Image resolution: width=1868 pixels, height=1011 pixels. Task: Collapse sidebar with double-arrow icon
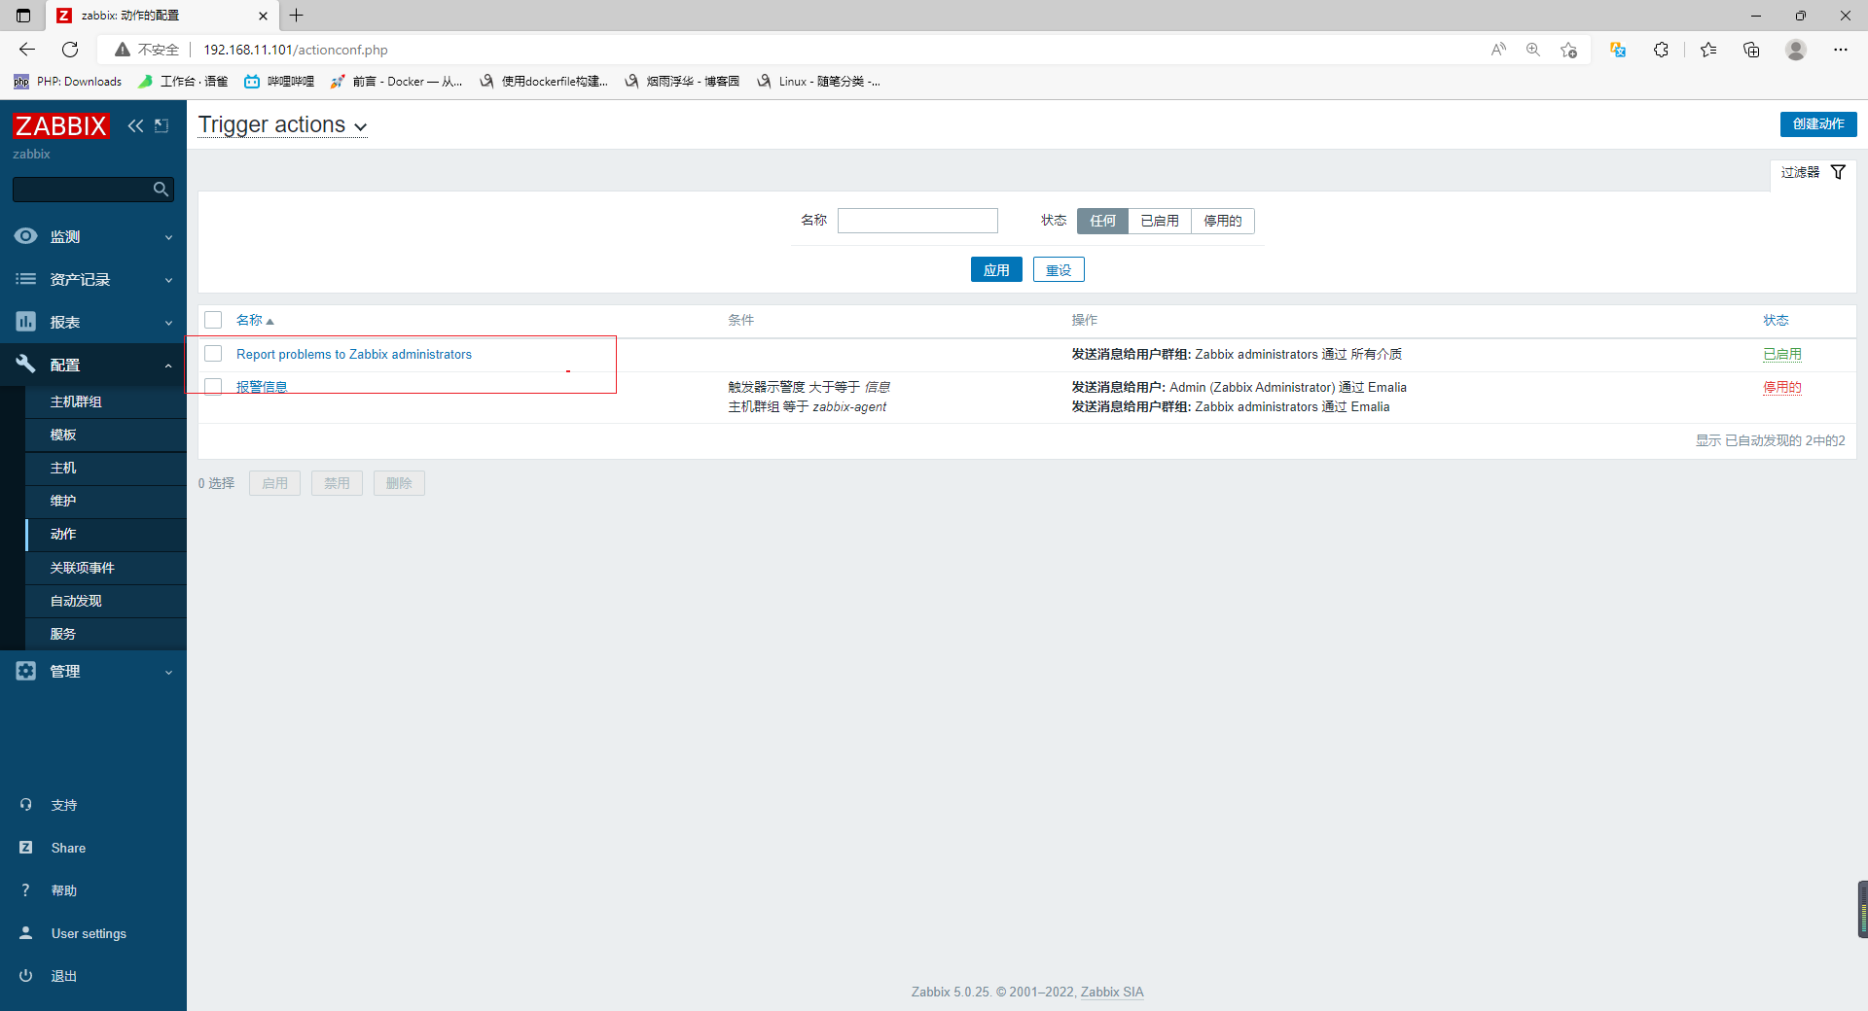click(x=135, y=125)
